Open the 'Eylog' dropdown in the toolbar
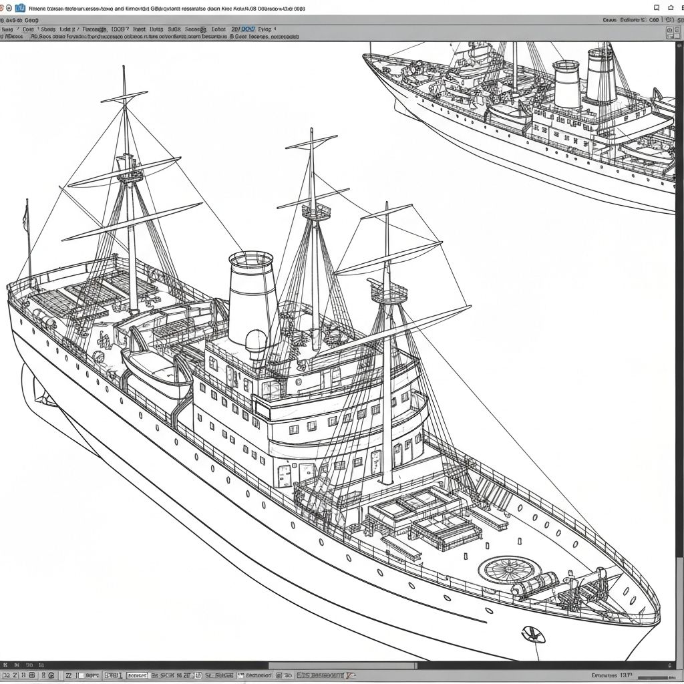684x684 pixels. [265, 29]
